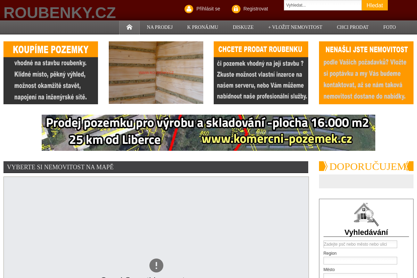Click the user icon next to Přihlásit se
This screenshot has height=278, width=417.
click(x=189, y=9)
